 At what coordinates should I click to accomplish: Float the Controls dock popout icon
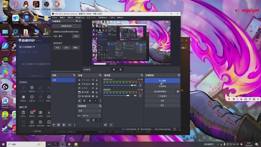[x=179, y=75]
